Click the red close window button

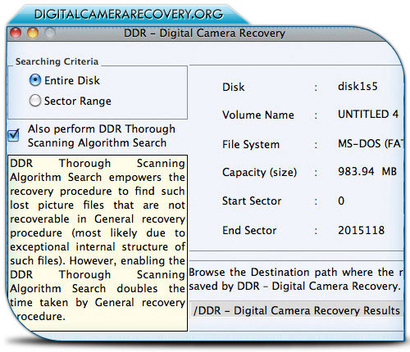(16, 33)
